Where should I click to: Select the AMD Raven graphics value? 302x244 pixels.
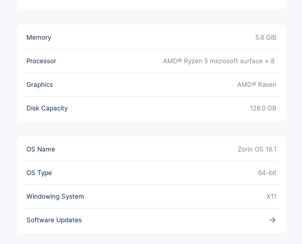coord(257,85)
